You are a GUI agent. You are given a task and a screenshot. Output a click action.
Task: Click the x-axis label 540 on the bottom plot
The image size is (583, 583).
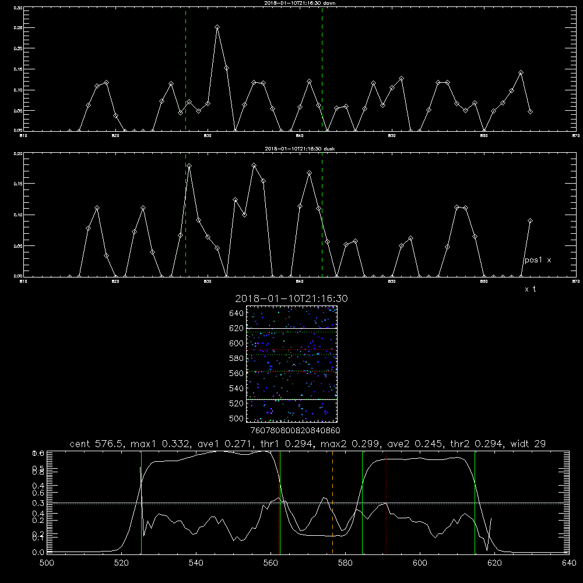click(x=196, y=563)
